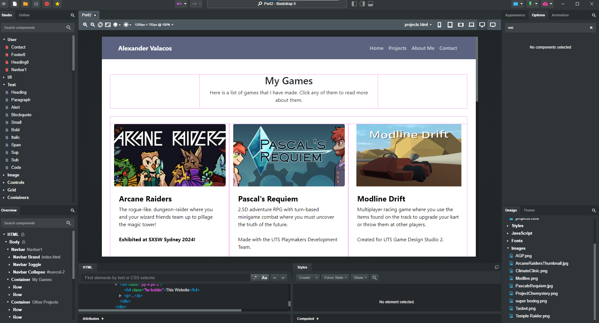Go to previous HTML search match
This screenshot has height=323, width=599.
pyautogui.click(x=274, y=278)
